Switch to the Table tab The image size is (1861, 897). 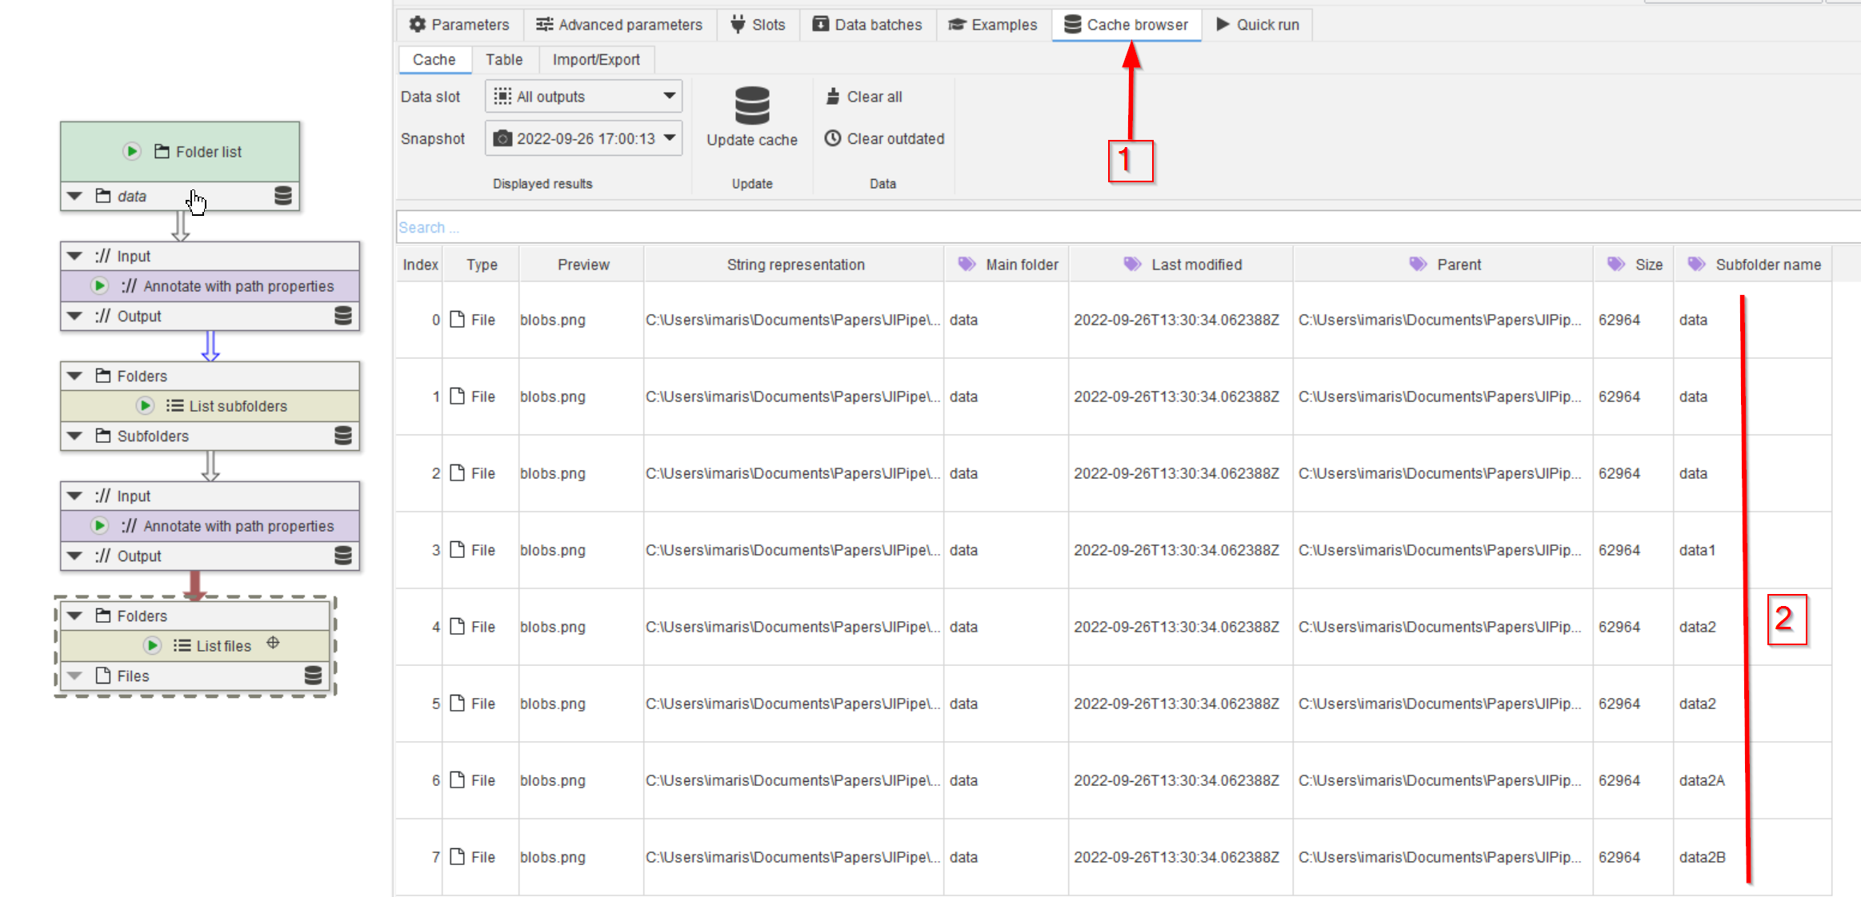[x=503, y=60]
